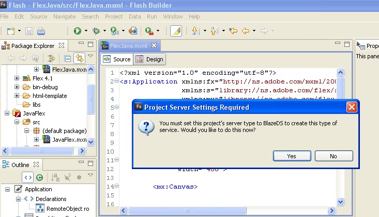Click the Package Explorer forward arrow icon

point(23,58)
